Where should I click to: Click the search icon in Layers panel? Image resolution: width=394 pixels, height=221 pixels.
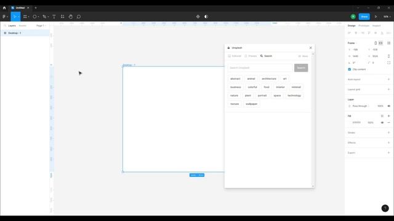pos(5,26)
